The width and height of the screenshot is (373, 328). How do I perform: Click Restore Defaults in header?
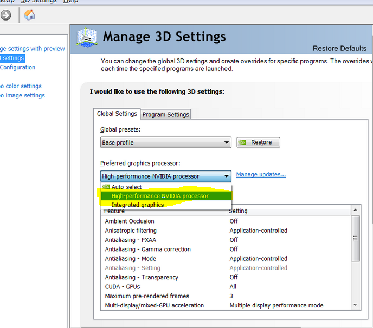pyautogui.click(x=339, y=49)
